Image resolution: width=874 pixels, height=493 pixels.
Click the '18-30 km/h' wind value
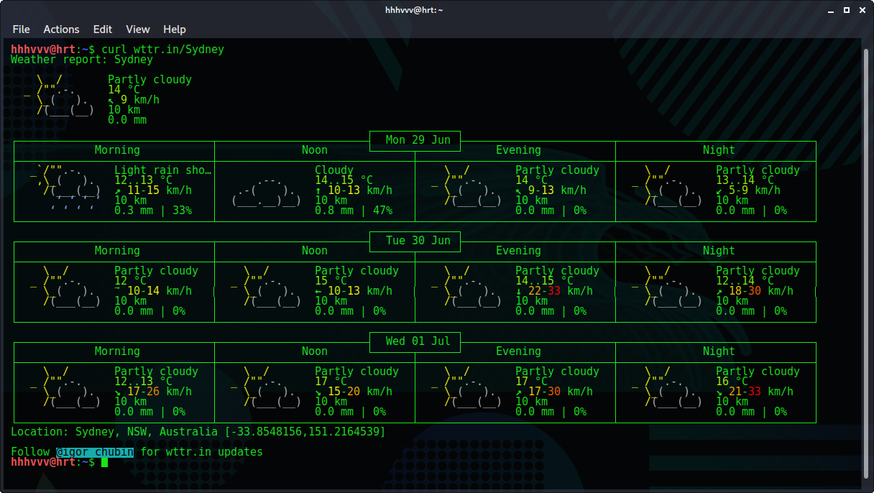click(x=761, y=291)
